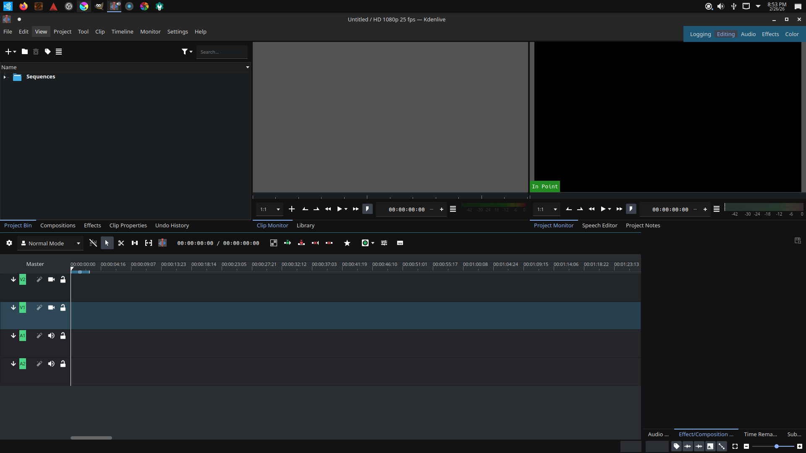Overwrite clip zone in timeline (red icon)

tap(301, 243)
